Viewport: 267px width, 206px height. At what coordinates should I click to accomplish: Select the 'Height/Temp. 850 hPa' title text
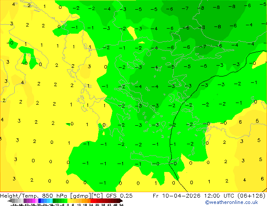coord(34,196)
